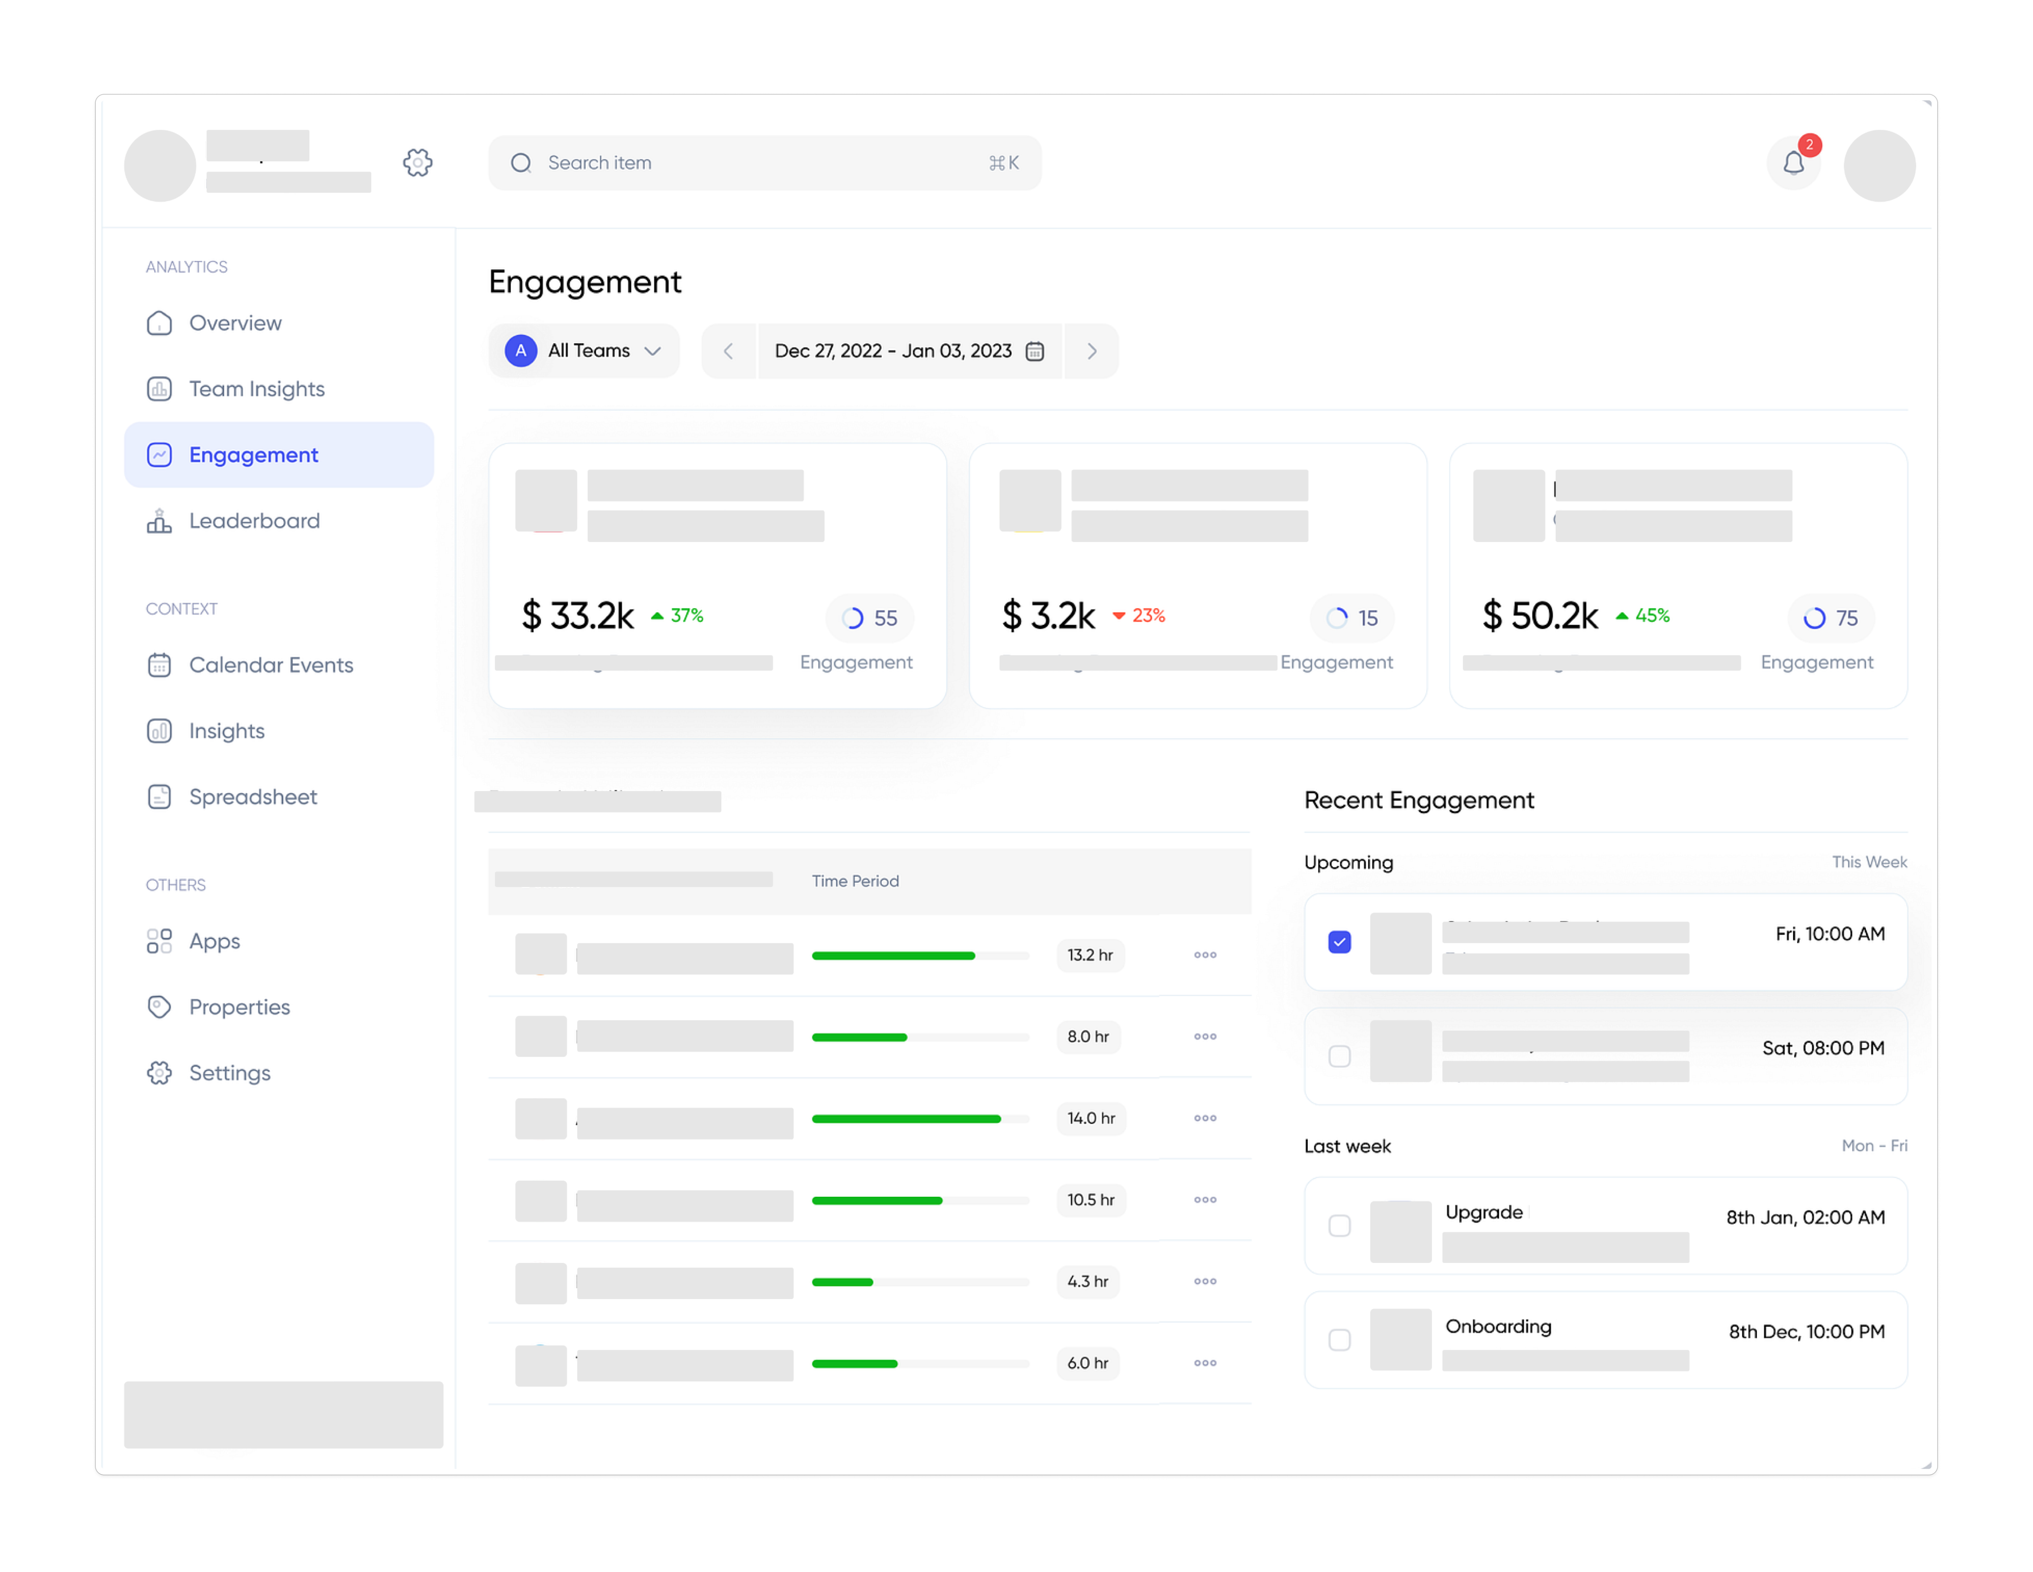Viewport: 2033px width, 1572px height.
Task: Click the Apps grid icon
Action: [x=159, y=941]
